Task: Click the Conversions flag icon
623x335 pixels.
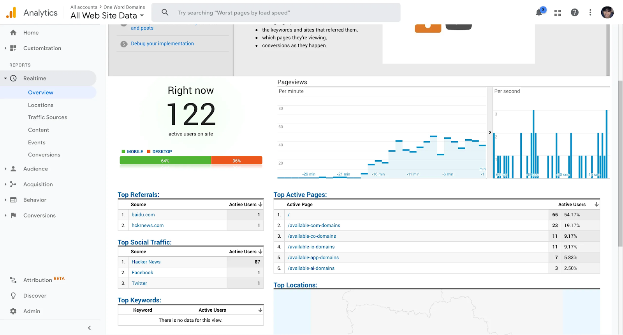Action: tap(13, 216)
